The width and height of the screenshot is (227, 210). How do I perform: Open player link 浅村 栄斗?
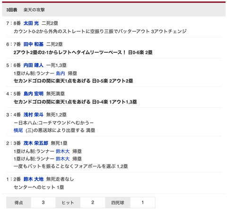point(34,115)
